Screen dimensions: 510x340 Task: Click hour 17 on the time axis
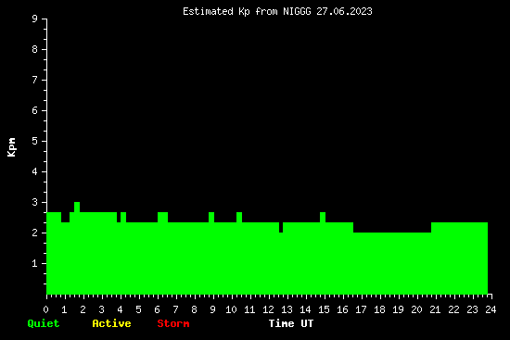tap(361, 309)
